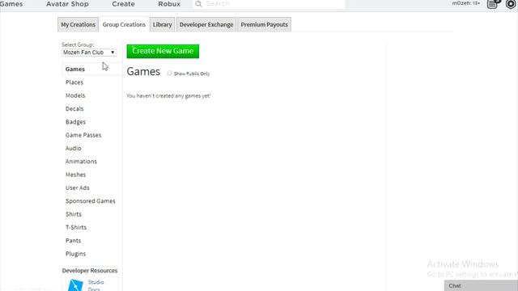This screenshot has height=291, width=518.
Task: Select Shirts in the sidebar
Action: pos(74,214)
